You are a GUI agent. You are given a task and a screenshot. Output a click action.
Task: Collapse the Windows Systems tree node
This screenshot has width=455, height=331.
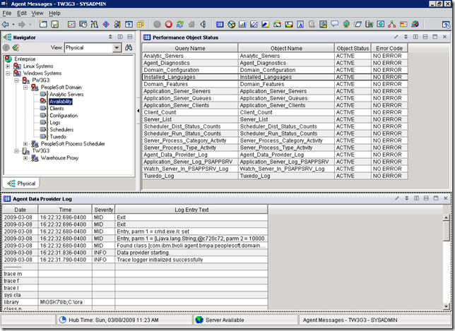coord(8,73)
